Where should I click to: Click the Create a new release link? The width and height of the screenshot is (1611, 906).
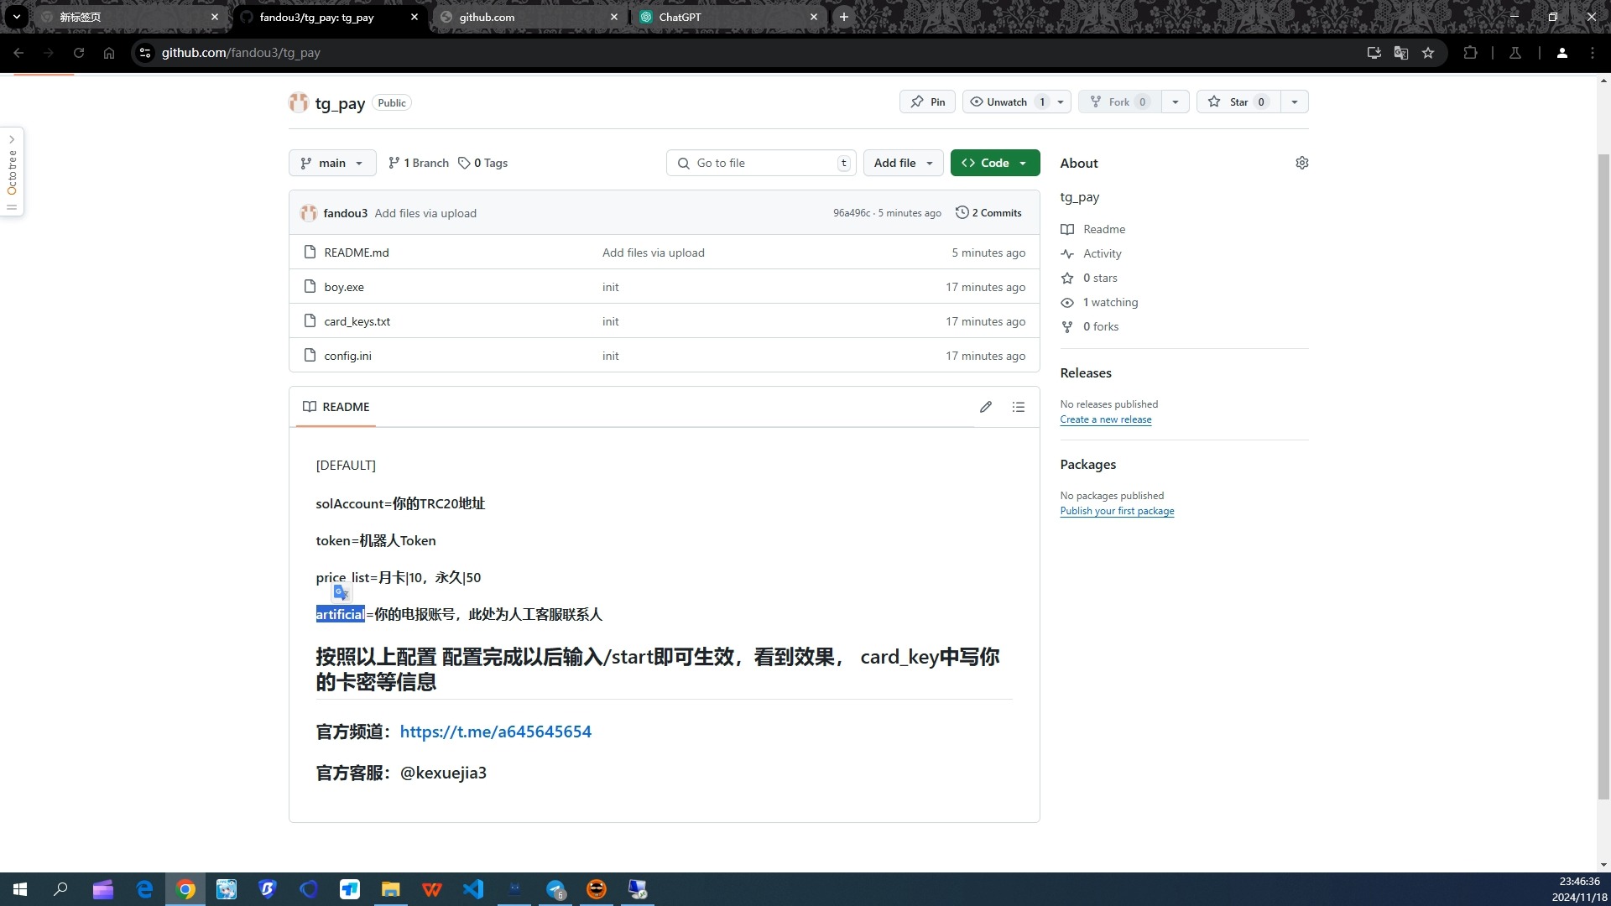pos(1105,419)
